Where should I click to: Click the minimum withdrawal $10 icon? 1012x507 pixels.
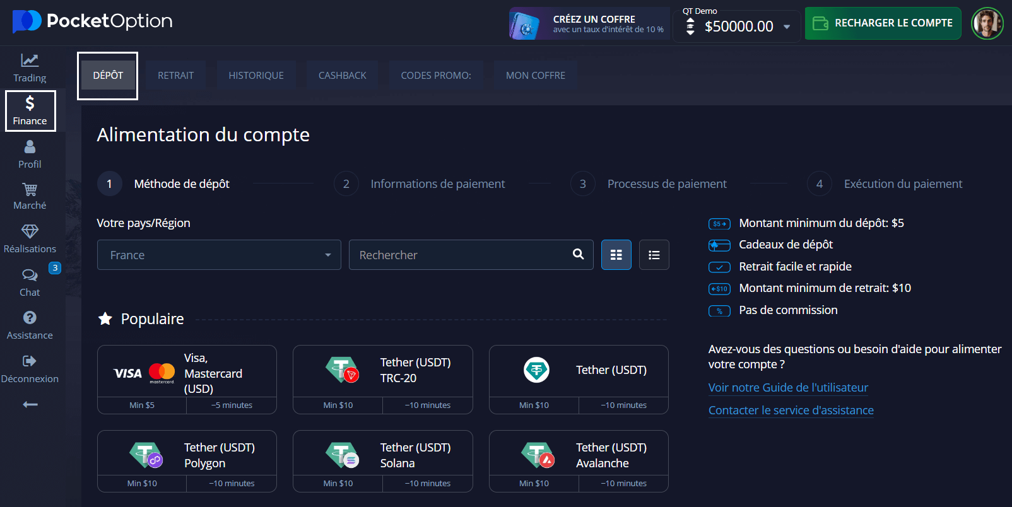[719, 289]
